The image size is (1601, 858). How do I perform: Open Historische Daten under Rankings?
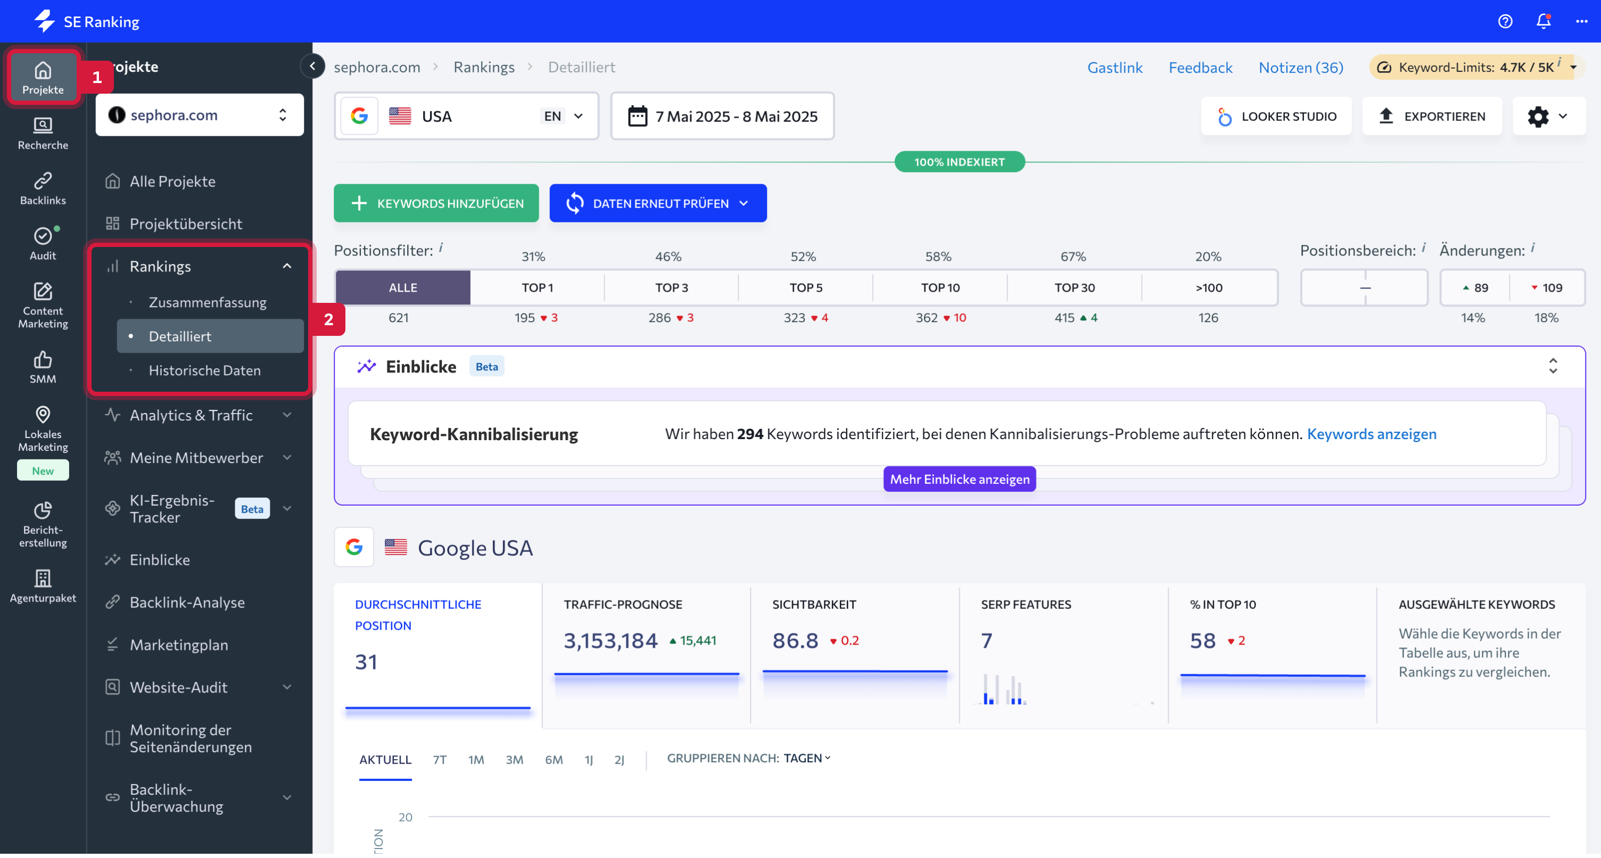204,370
